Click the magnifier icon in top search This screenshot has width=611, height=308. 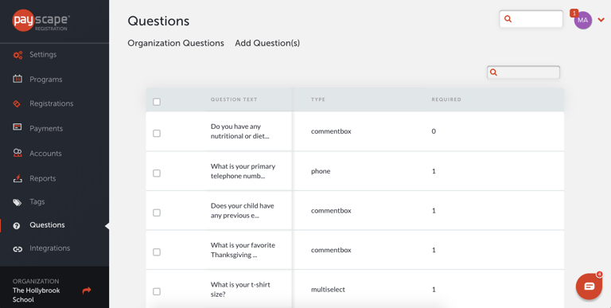508,19
